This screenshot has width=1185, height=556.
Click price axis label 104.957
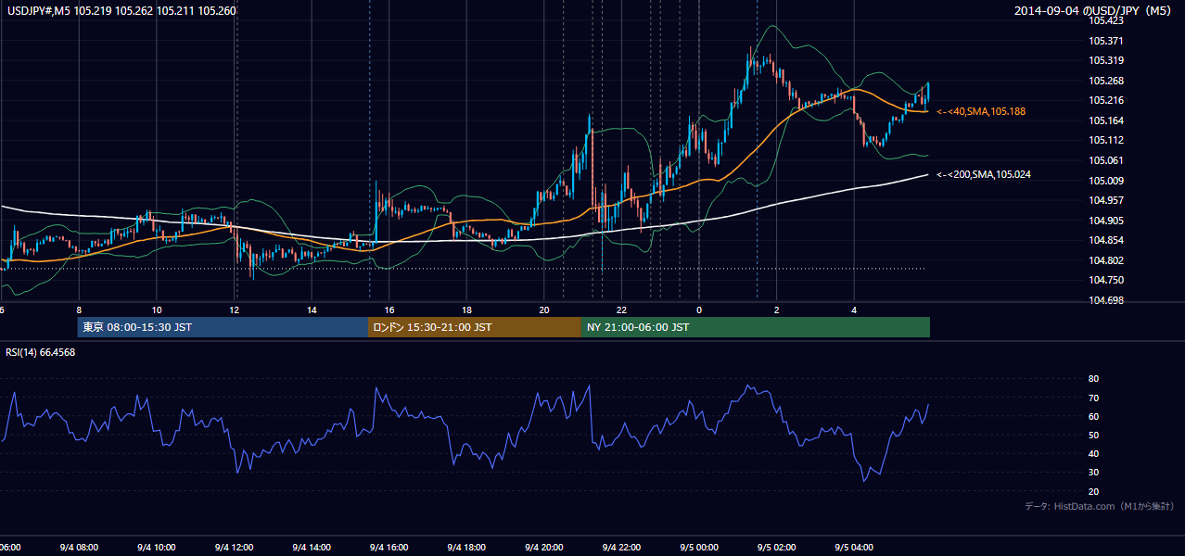(1107, 200)
